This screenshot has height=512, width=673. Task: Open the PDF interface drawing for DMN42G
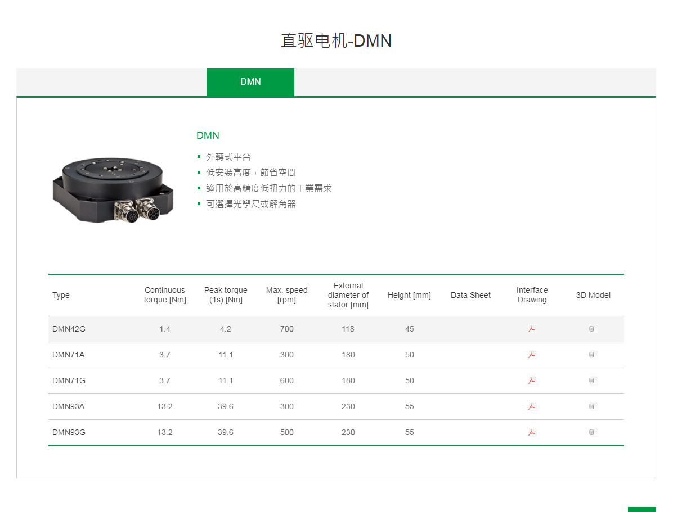[x=532, y=329]
